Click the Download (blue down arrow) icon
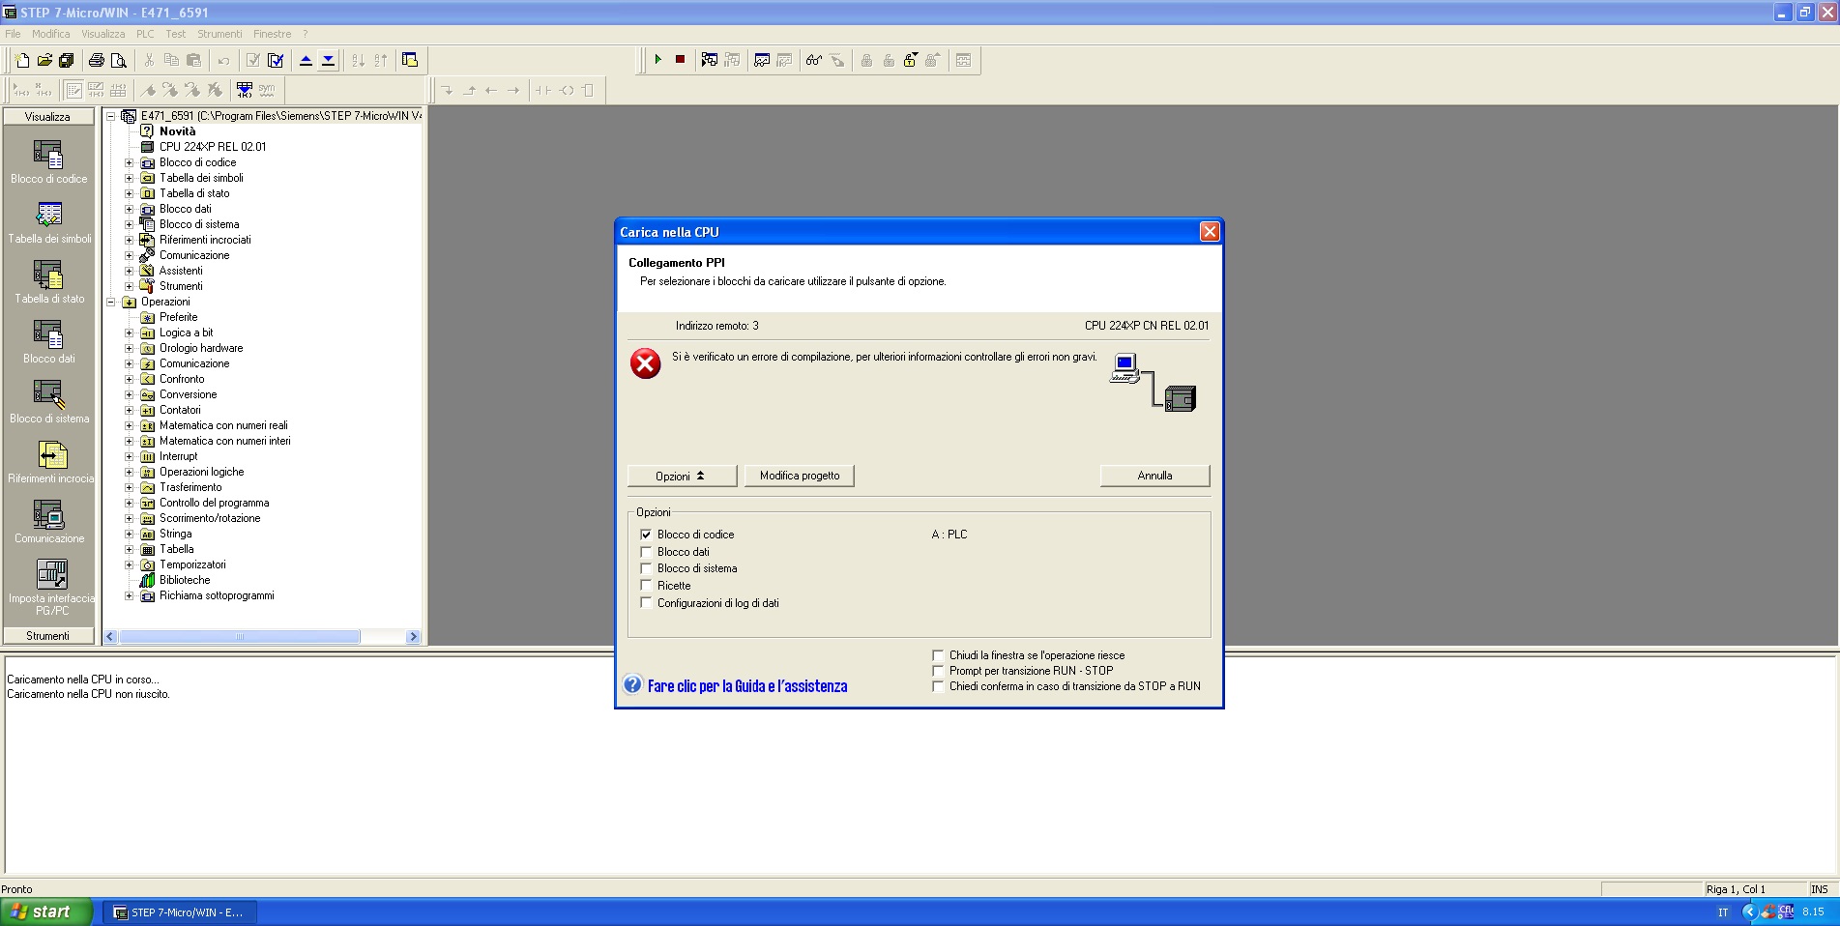Screen dimensions: 1840x926 [328, 60]
